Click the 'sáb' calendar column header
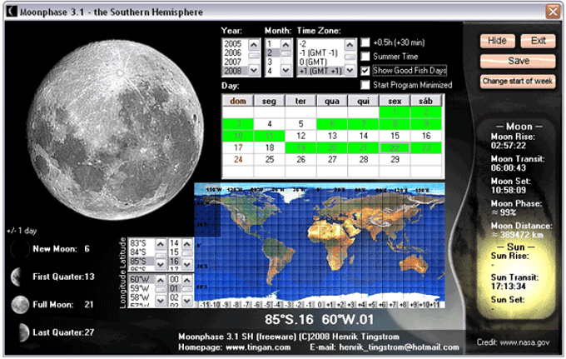The image size is (566, 359). click(426, 102)
